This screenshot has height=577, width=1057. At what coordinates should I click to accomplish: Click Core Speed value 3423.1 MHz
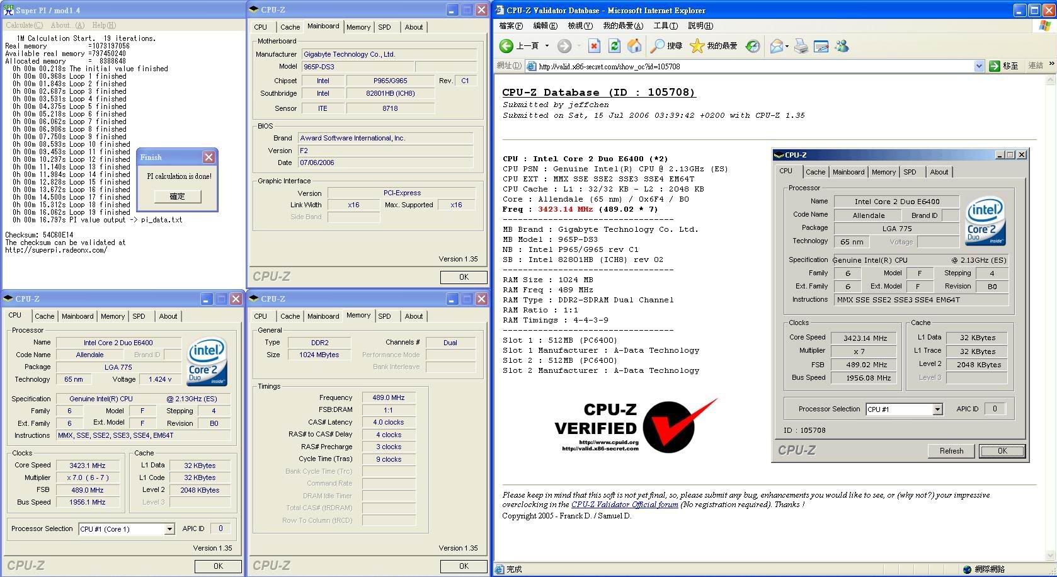88,466
